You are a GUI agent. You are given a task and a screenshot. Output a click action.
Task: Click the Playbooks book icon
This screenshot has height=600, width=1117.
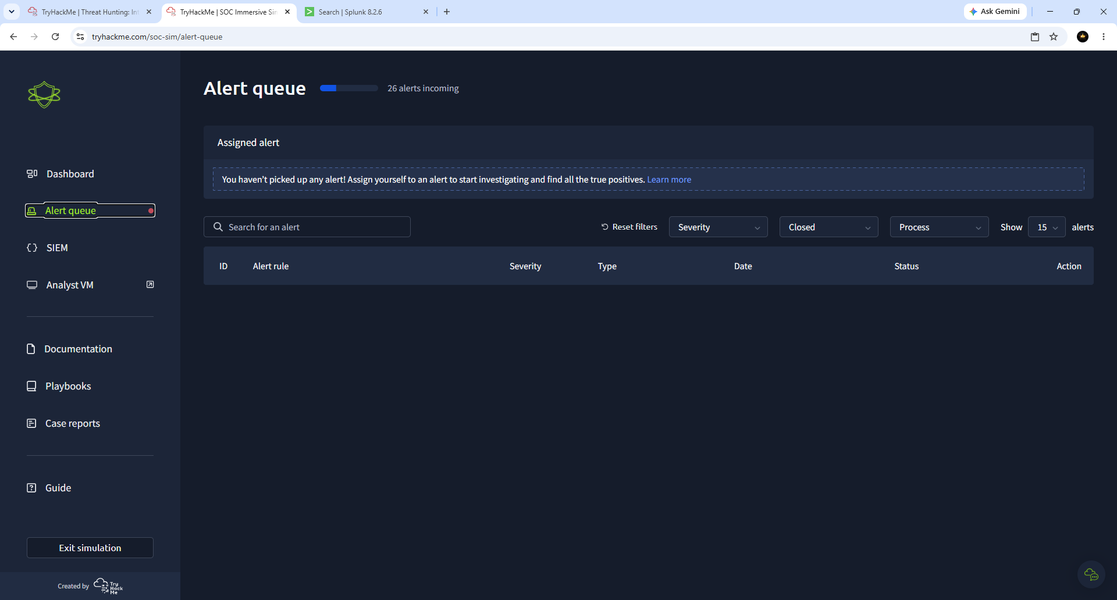(x=31, y=386)
